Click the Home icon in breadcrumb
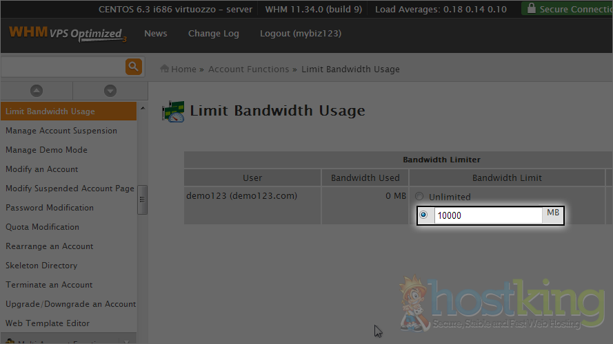The height and width of the screenshot is (344, 613). pos(165,69)
